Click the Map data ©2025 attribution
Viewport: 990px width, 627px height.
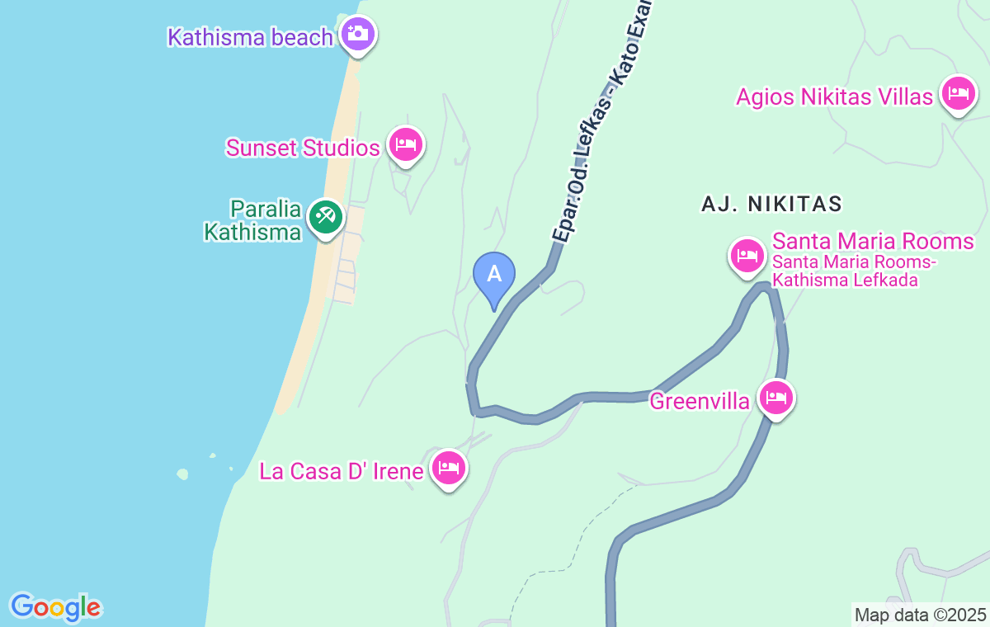[920, 615]
